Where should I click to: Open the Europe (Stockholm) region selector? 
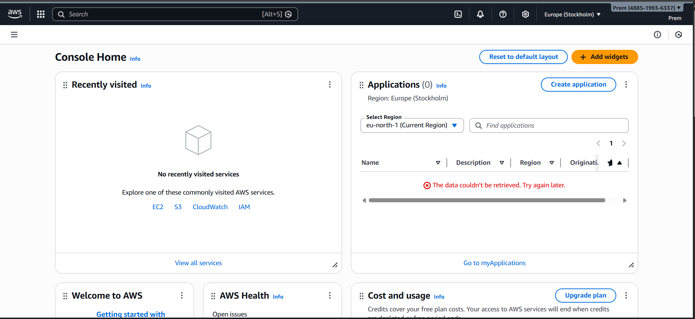[x=572, y=15]
